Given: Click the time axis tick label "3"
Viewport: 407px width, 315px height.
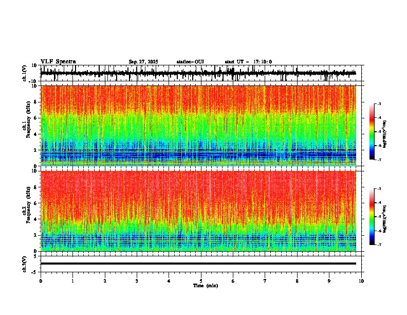Looking at the screenshot, I should tap(137, 281).
